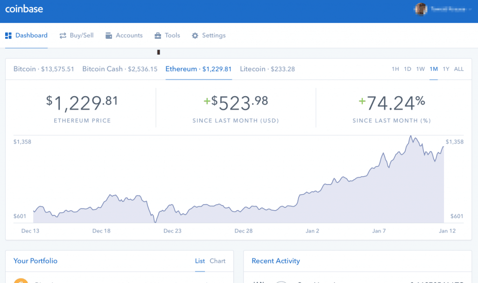Click the chart low point near Dec 22

[x=155, y=222]
